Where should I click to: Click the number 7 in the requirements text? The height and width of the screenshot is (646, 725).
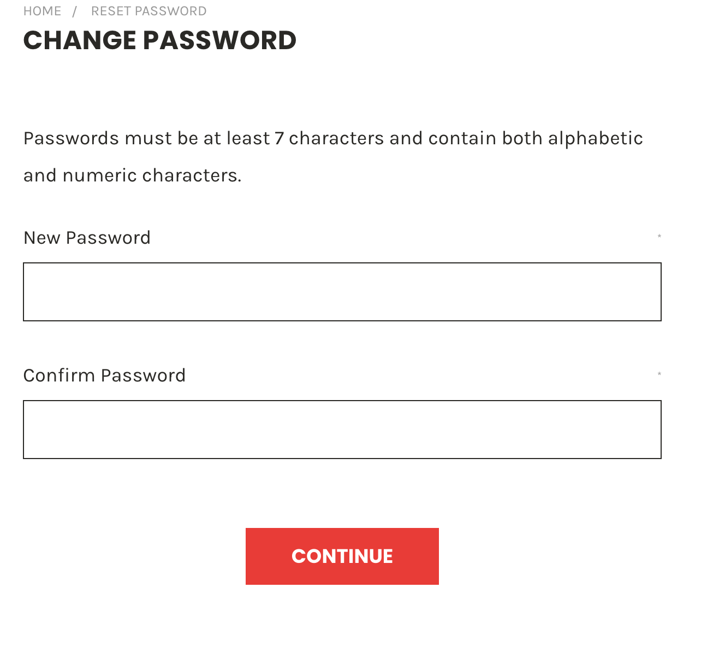279,138
